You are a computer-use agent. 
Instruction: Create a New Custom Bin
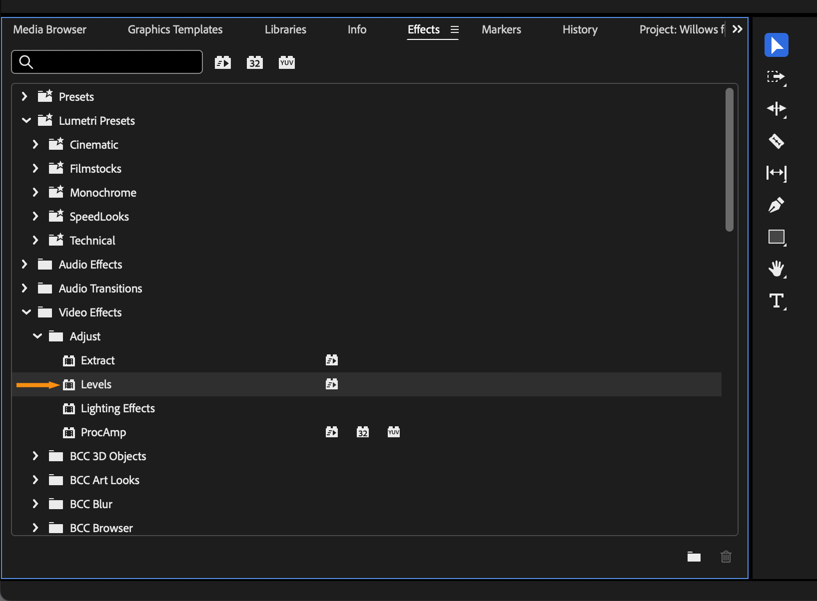pyautogui.click(x=694, y=557)
